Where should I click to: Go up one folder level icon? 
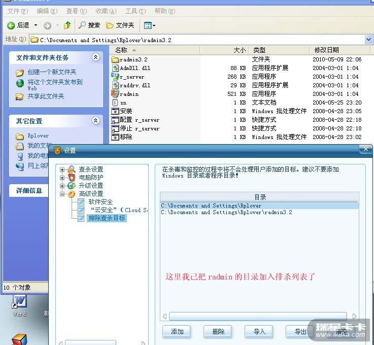point(67,25)
